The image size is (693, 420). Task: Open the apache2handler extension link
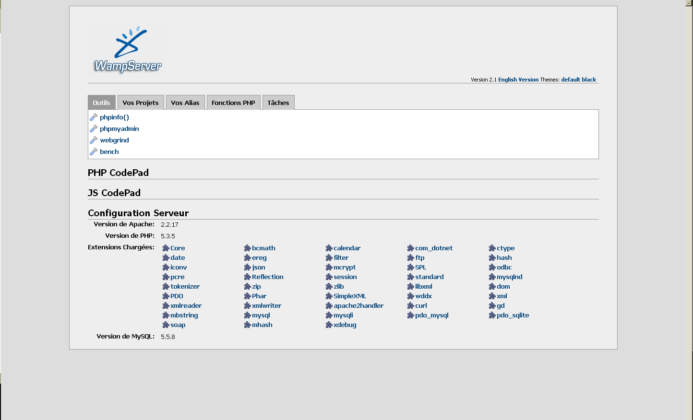click(358, 305)
